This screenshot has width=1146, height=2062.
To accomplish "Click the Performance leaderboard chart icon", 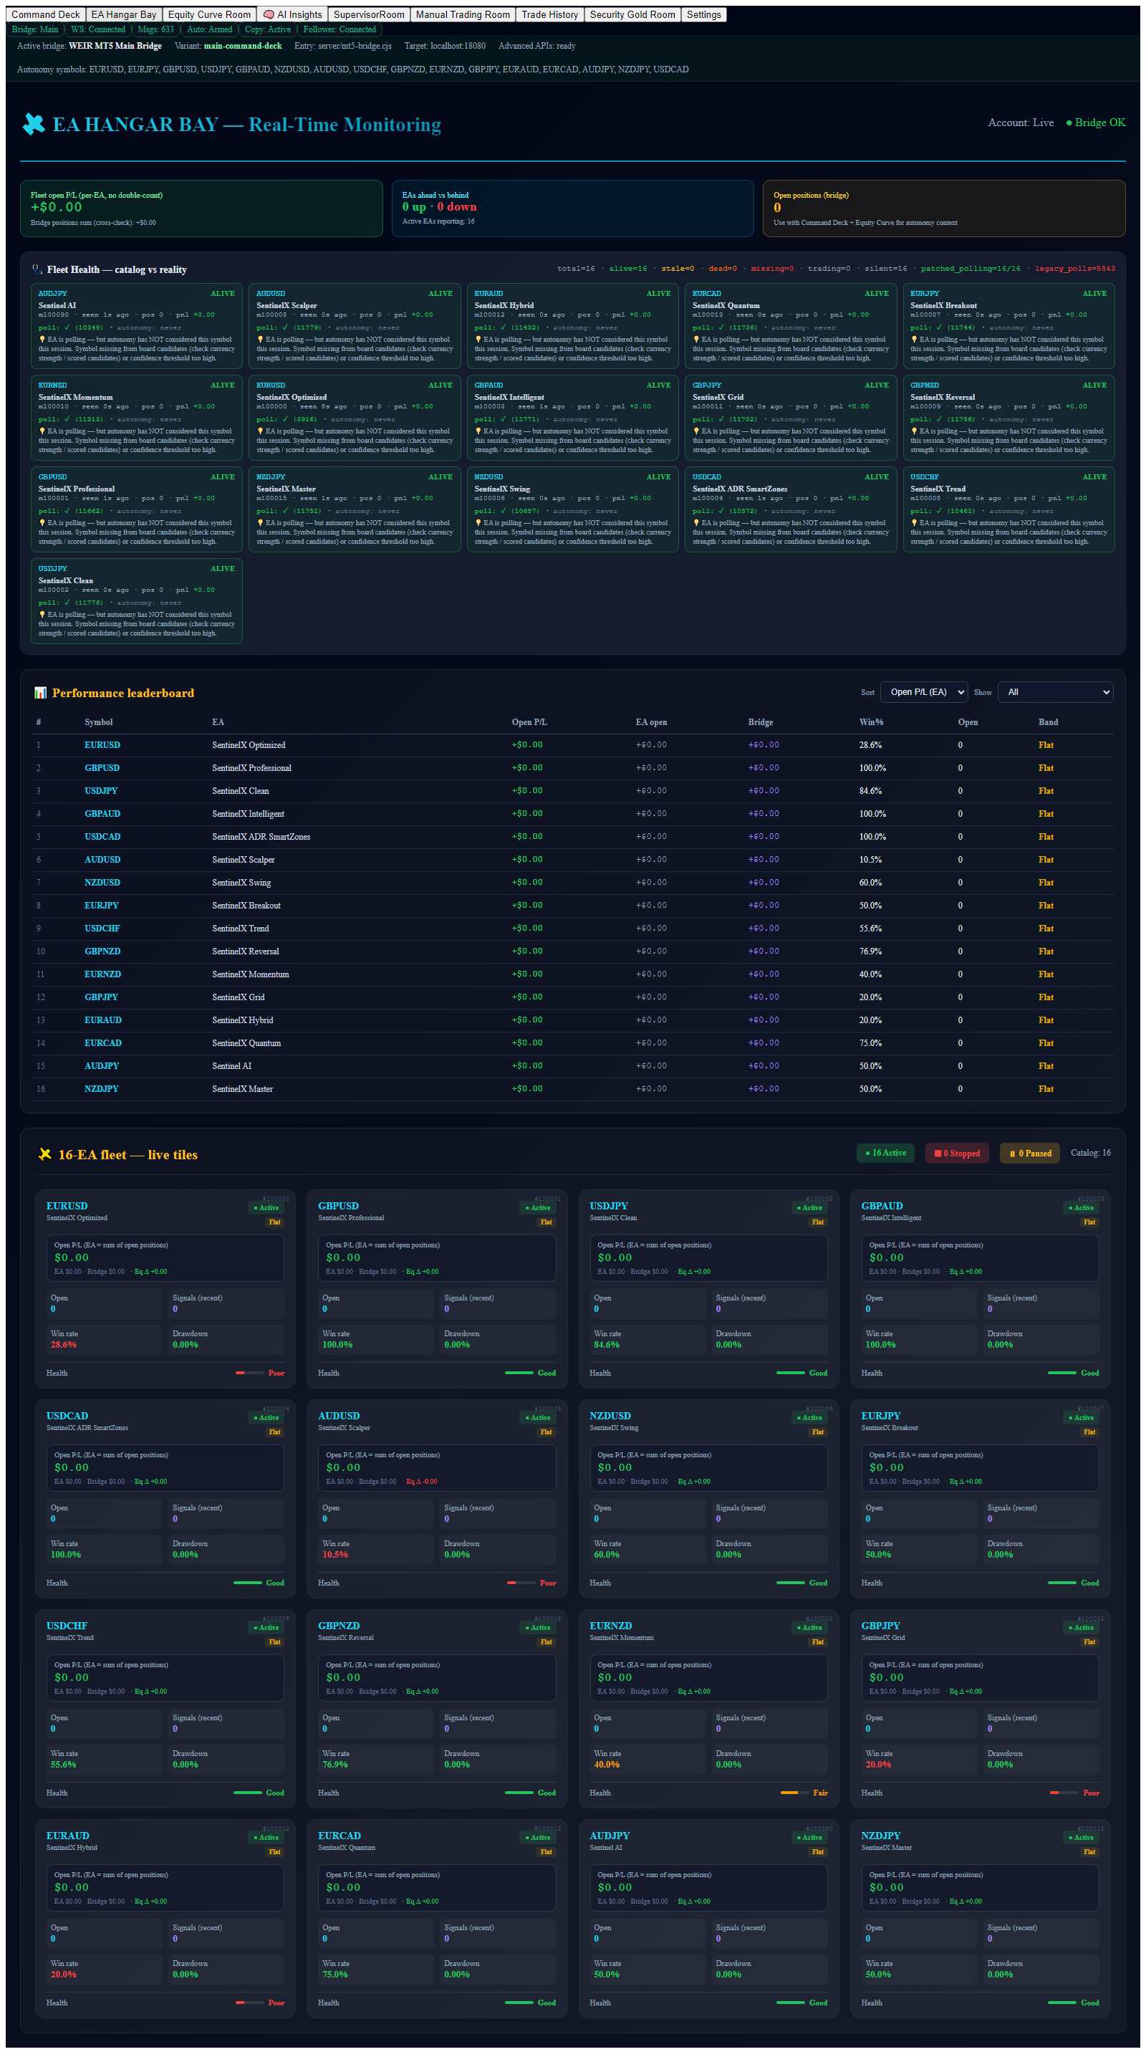I will (x=40, y=694).
